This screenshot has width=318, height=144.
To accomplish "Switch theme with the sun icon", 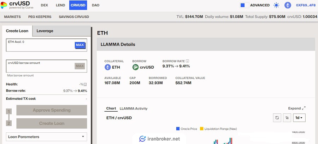I will click(x=276, y=5).
